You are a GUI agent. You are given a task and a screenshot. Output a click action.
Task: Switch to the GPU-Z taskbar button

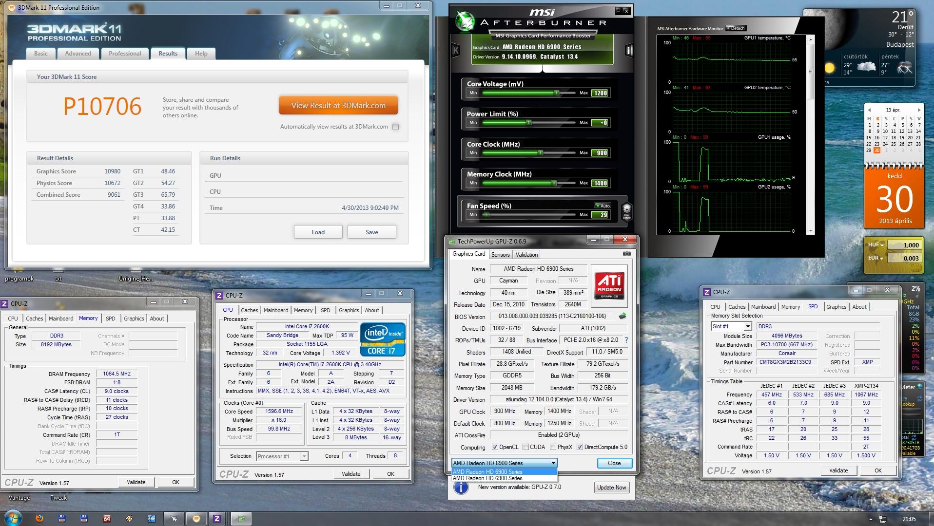(x=241, y=519)
